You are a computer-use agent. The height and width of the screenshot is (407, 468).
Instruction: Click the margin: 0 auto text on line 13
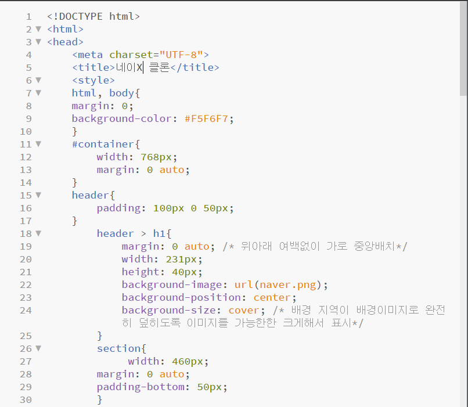[143, 170]
